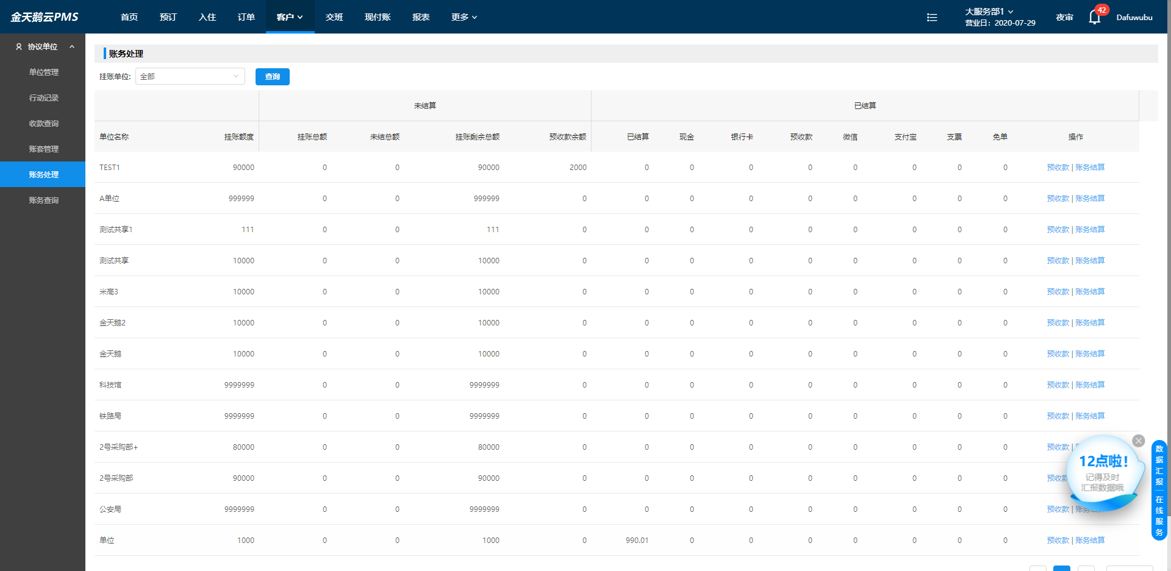
Task: Open the Dafuwubu user account menu
Action: pyautogui.click(x=1134, y=17)
